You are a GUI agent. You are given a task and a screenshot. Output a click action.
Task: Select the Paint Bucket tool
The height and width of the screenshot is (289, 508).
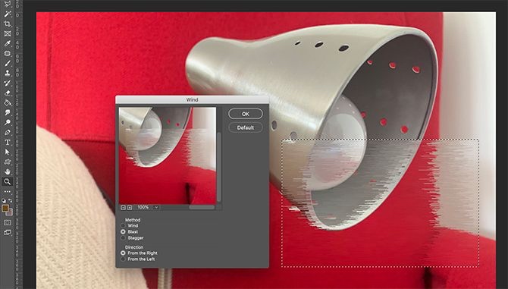tap(7, 102)
